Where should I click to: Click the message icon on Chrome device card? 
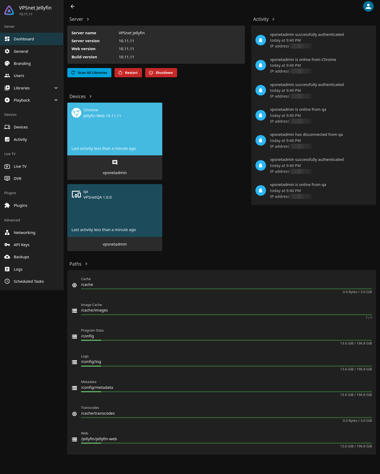[115, 162]
